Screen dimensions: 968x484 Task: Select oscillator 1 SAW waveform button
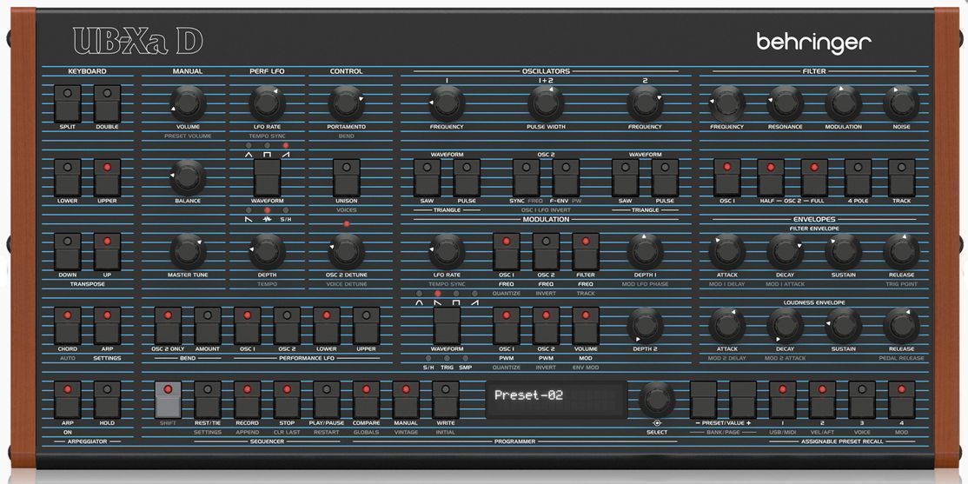[x=428, y=177]
